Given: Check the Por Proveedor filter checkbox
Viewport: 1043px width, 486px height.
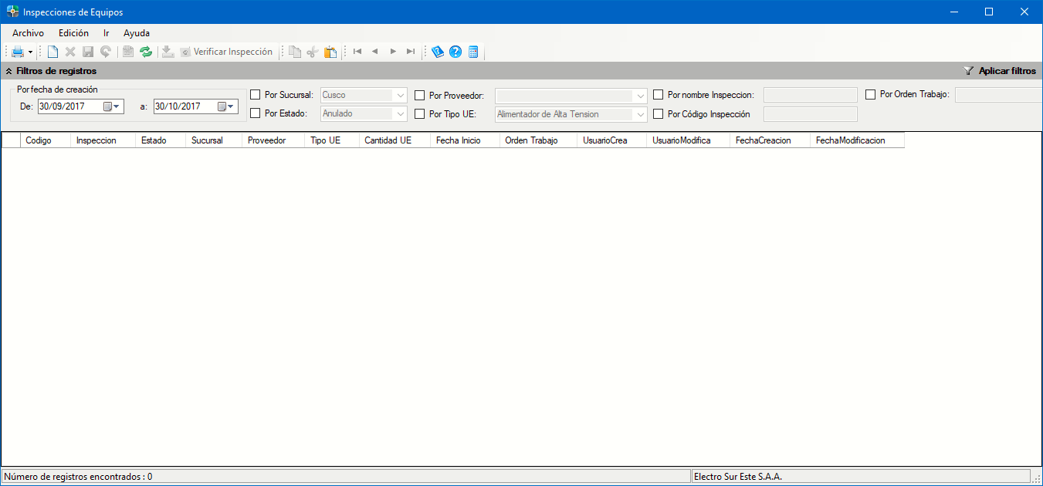Looking at the screenshot, I should tap(420, 96).
